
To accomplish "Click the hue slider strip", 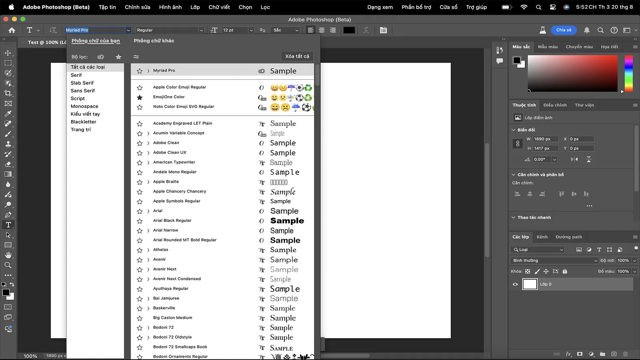I will [629, 74].
